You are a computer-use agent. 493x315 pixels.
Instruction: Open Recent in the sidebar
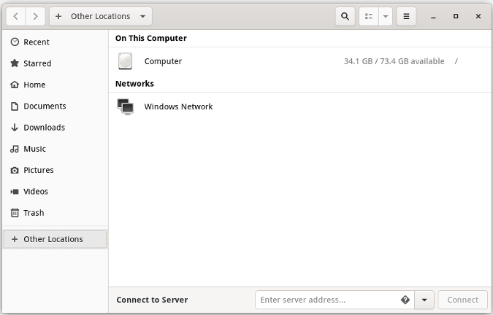coord(37,42)
